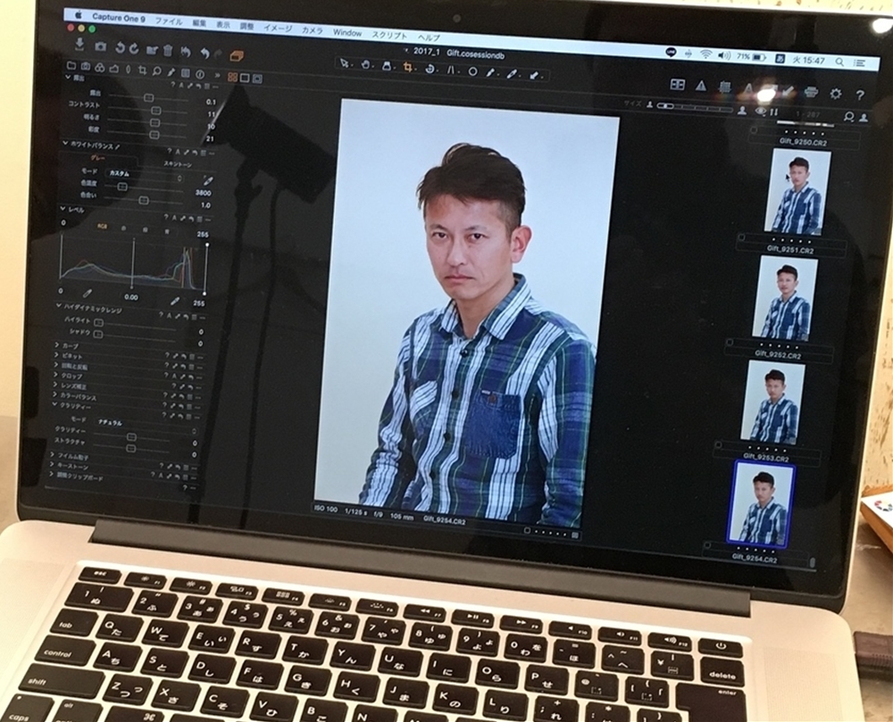Toggle the exposure warning triangle icon
The width and height of the screenshot is (893, 722).
[x=700, y=86]
